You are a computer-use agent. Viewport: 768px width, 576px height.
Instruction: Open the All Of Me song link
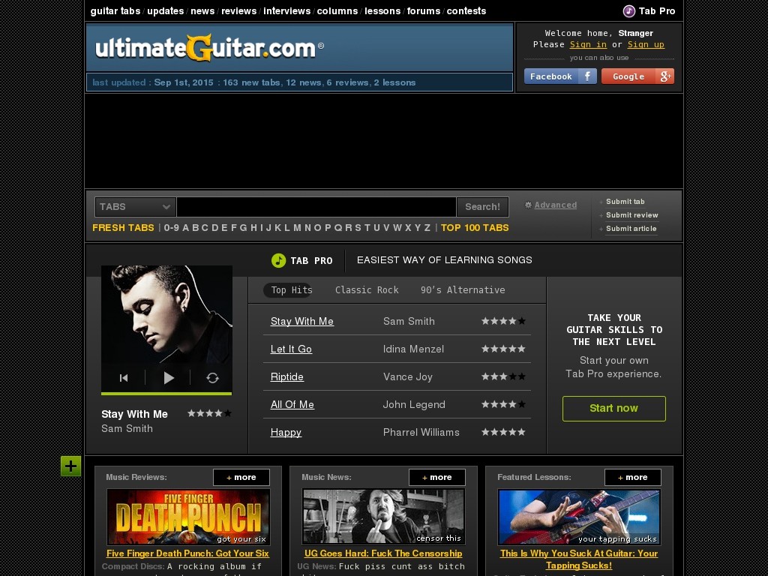point(292,404)
